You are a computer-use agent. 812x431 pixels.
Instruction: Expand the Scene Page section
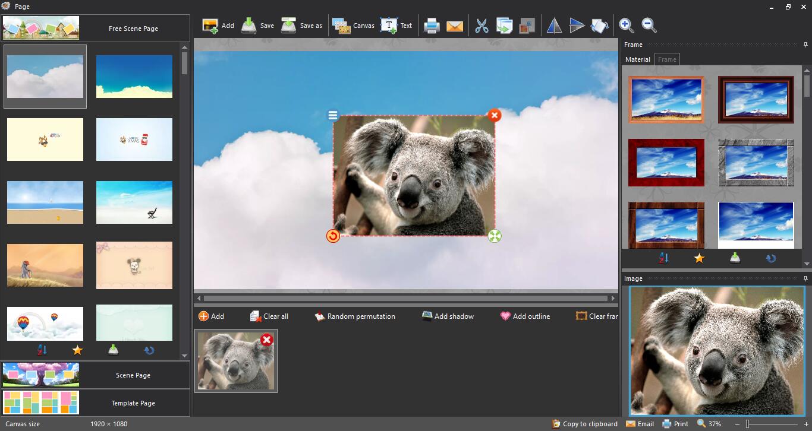point(133,375)
